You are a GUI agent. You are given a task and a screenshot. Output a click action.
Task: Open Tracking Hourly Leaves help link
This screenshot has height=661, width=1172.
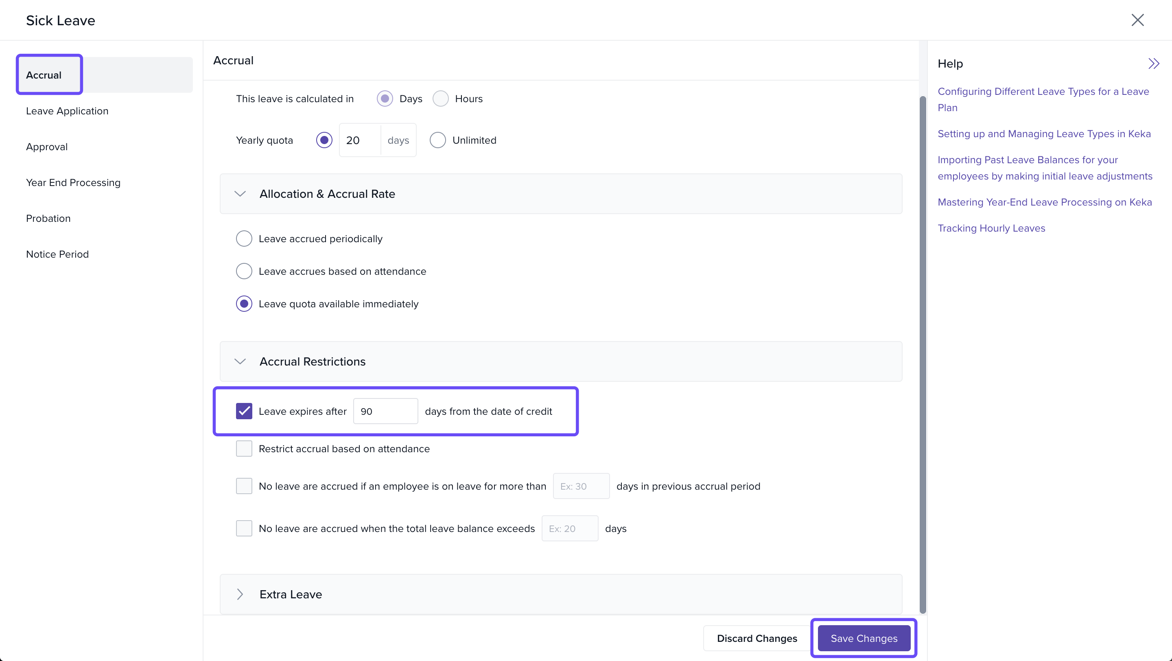pos(991,228)
